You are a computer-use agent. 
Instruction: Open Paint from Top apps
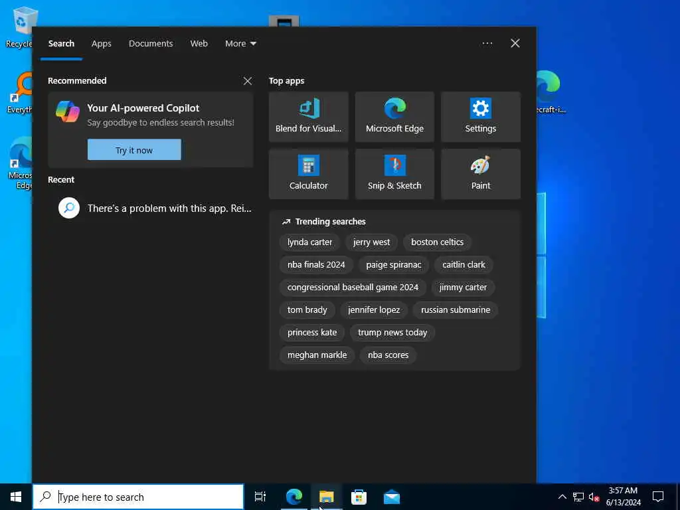pos(481,174)
